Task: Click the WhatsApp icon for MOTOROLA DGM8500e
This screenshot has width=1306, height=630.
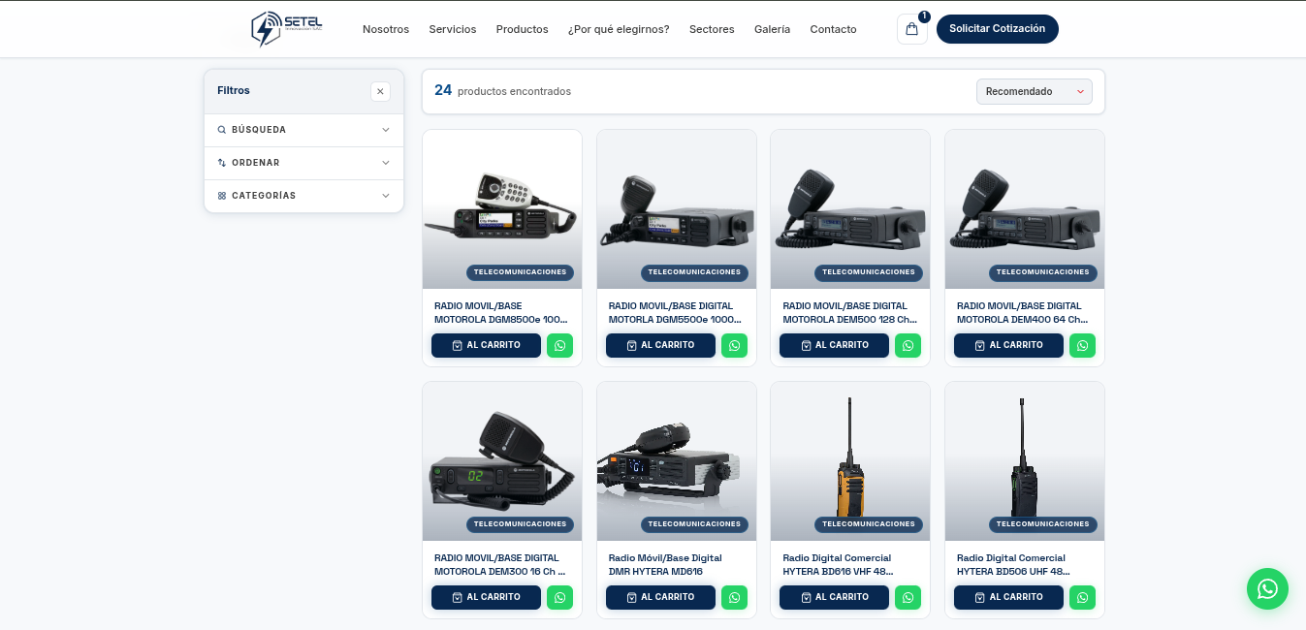Action: tap(559, 345)
